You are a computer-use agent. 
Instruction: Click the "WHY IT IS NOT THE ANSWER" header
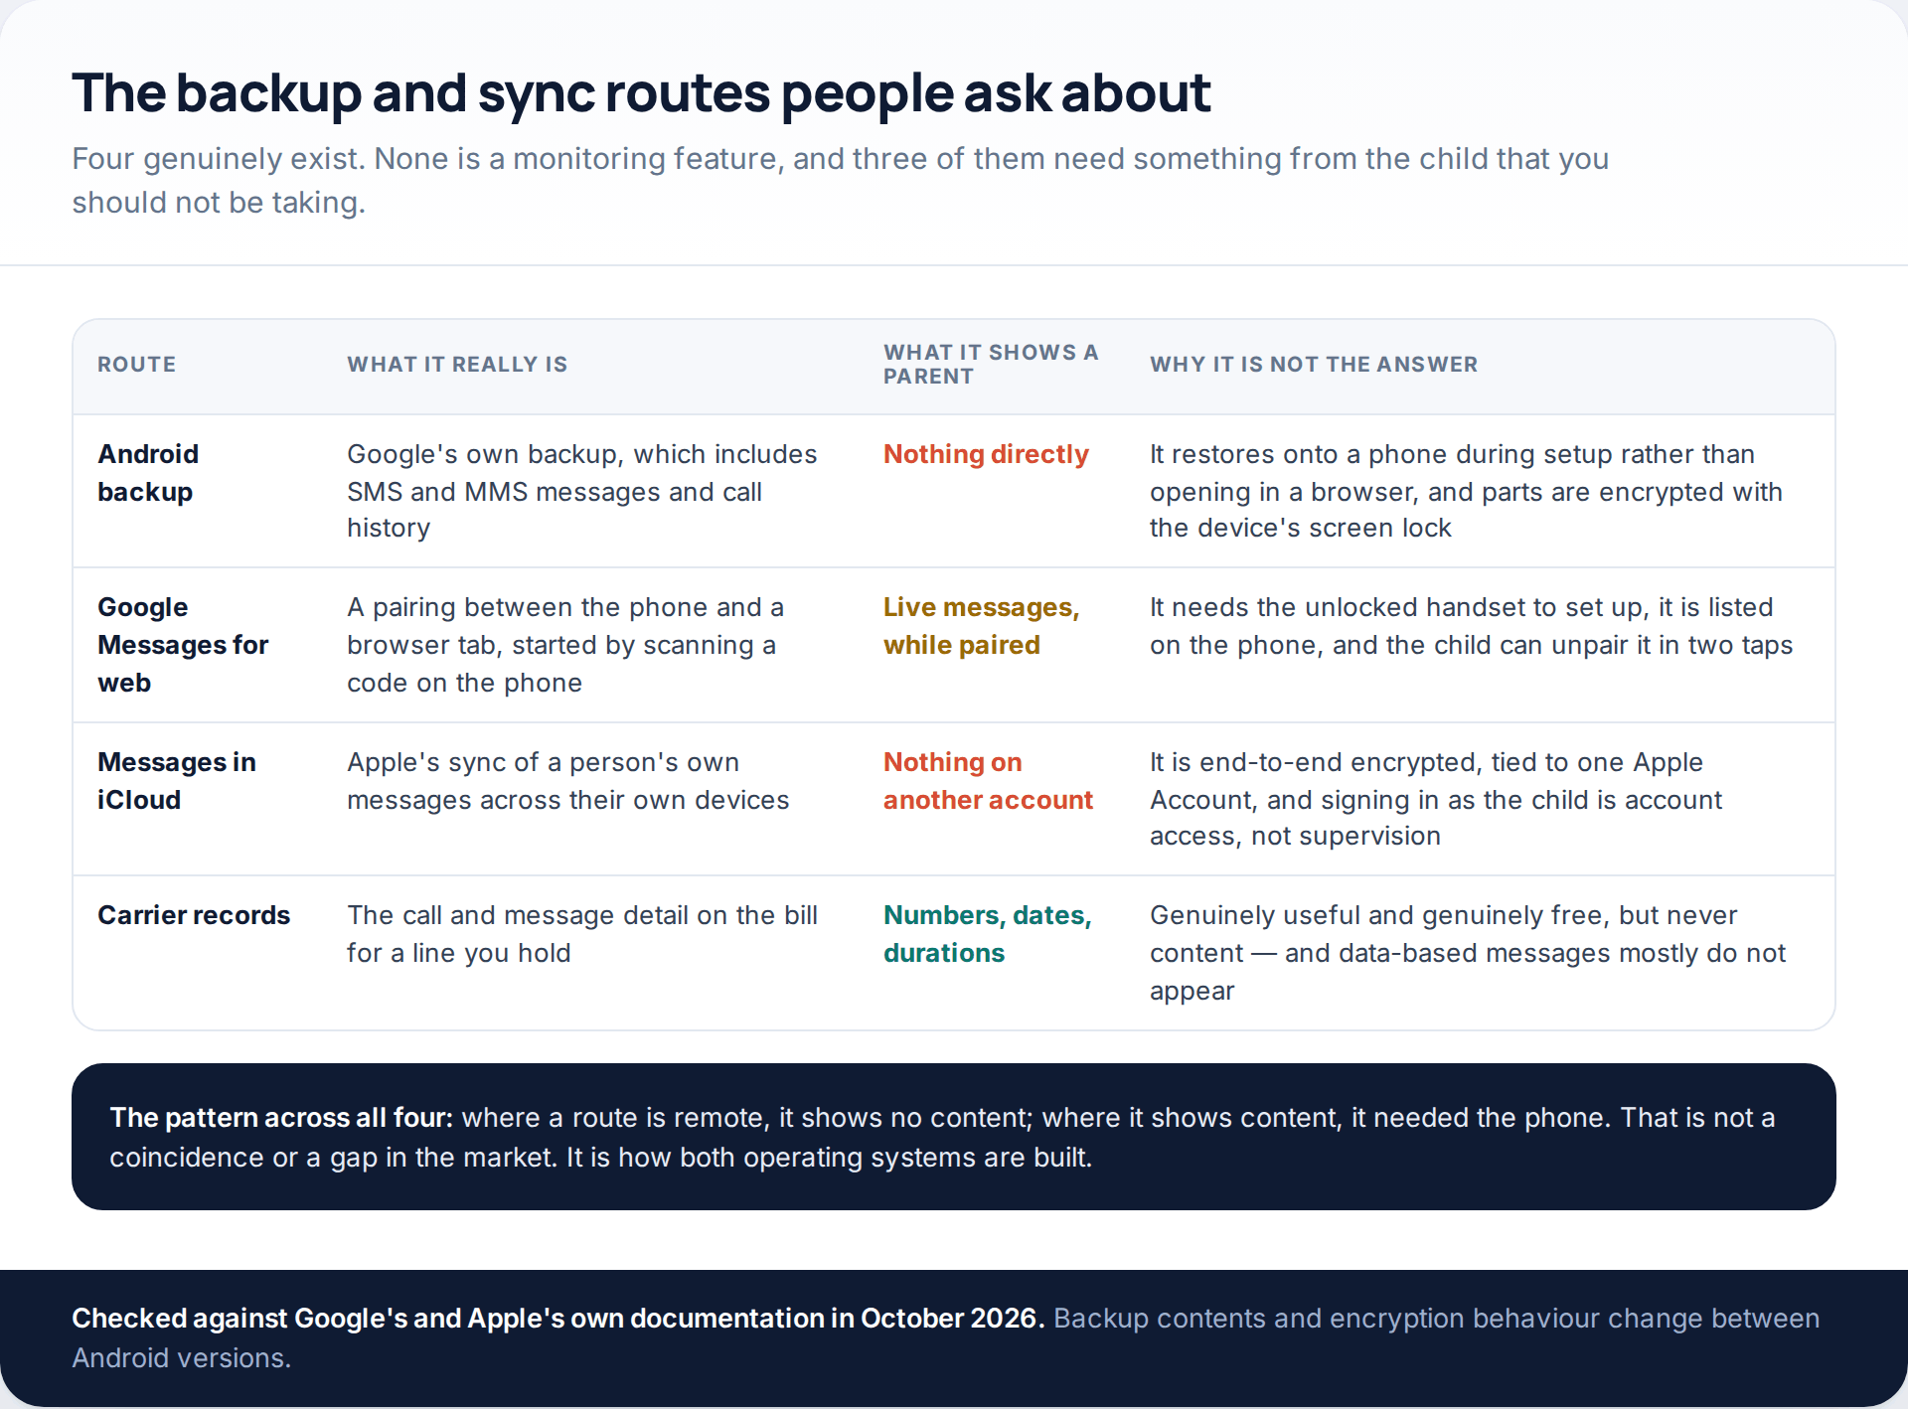tap(1314, 365)
